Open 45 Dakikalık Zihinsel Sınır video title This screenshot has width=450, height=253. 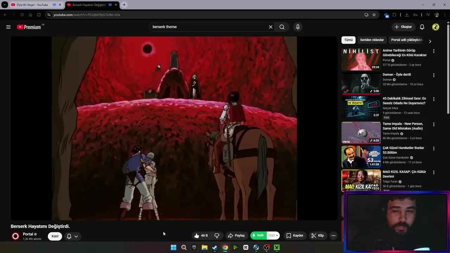[404, 101]
